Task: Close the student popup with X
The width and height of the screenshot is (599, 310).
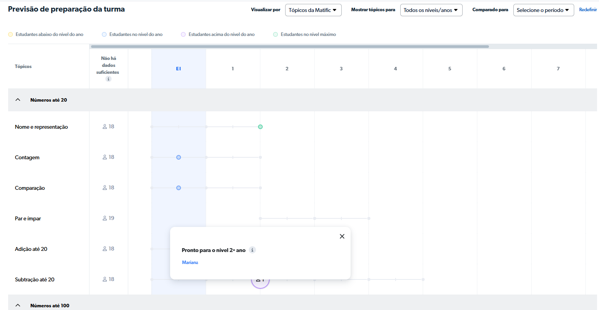Action: pos(342,236)
